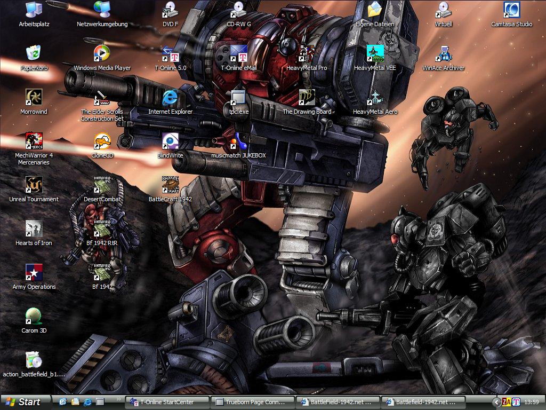Select The Elder Scrolls Construction Set icon
546x410 pixels.
(102, 105)
